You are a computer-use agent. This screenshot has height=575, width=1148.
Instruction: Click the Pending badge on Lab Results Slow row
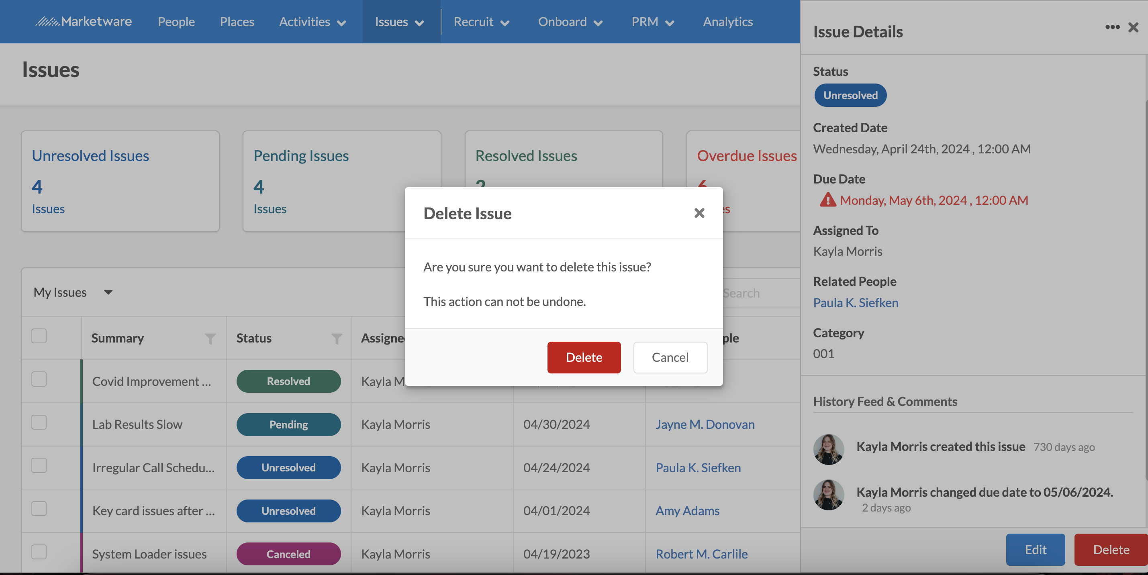288,424
